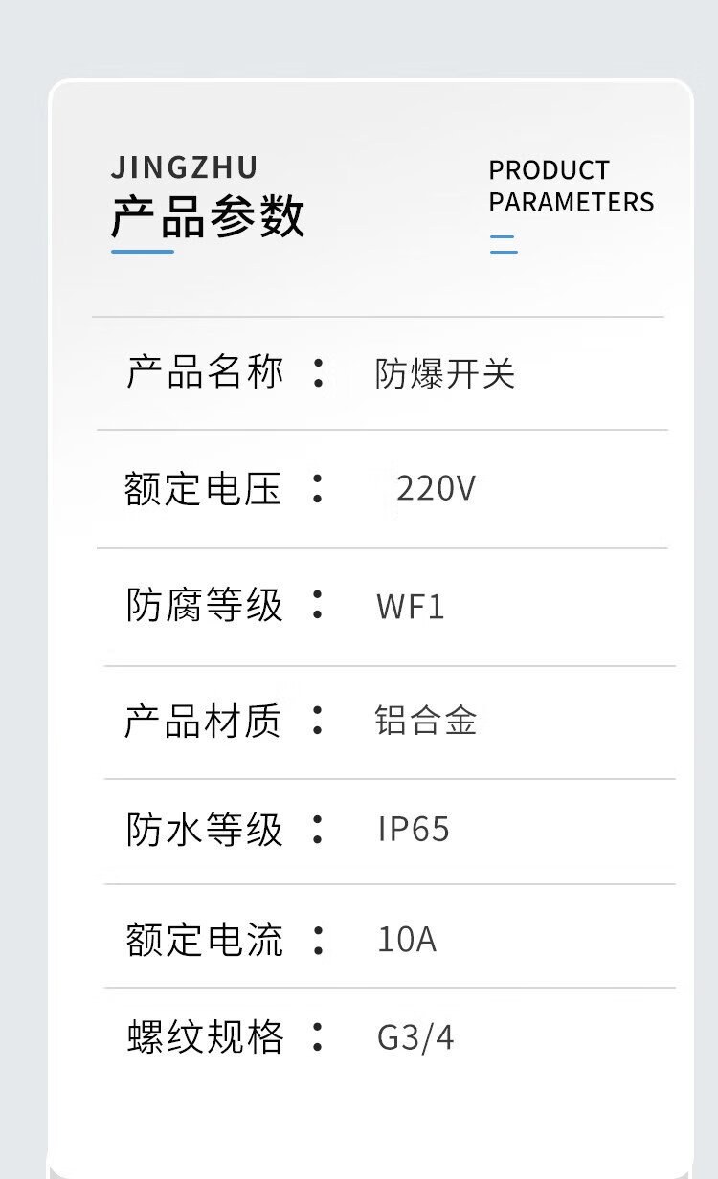This screenshot has width=718, height=1179.
Task: Select the 螺纹规格 label
Action: 206,1037
